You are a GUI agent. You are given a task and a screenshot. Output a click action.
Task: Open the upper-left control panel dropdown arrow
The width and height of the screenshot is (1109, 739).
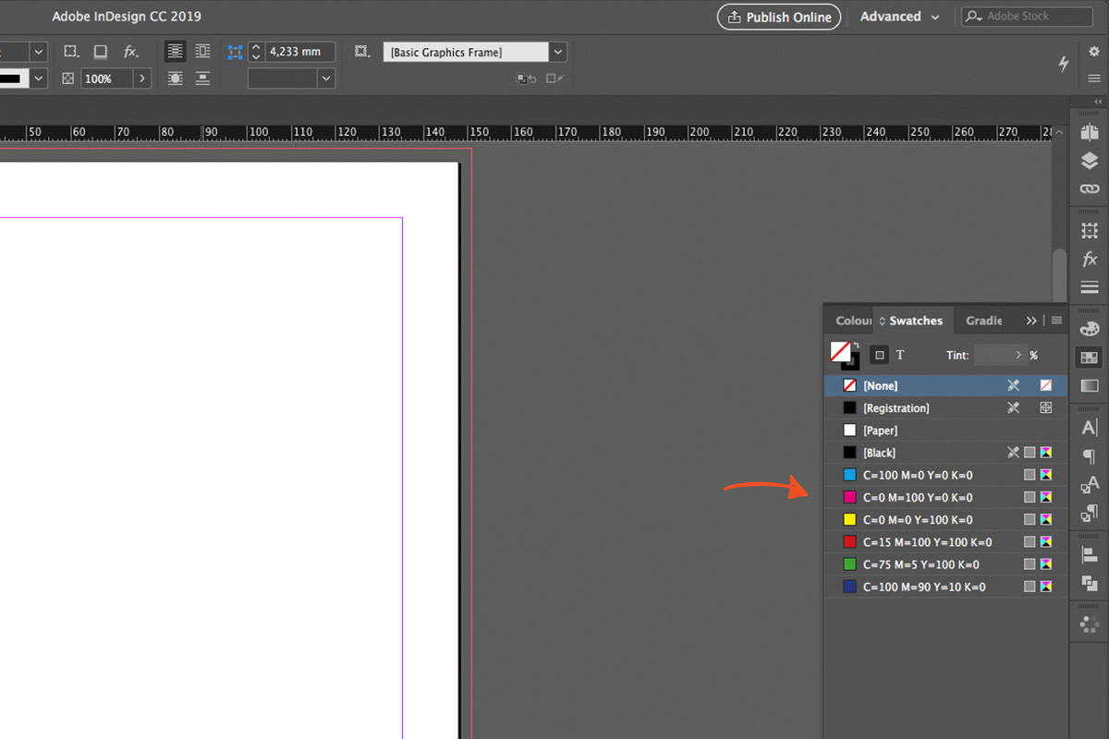(39, 53)
